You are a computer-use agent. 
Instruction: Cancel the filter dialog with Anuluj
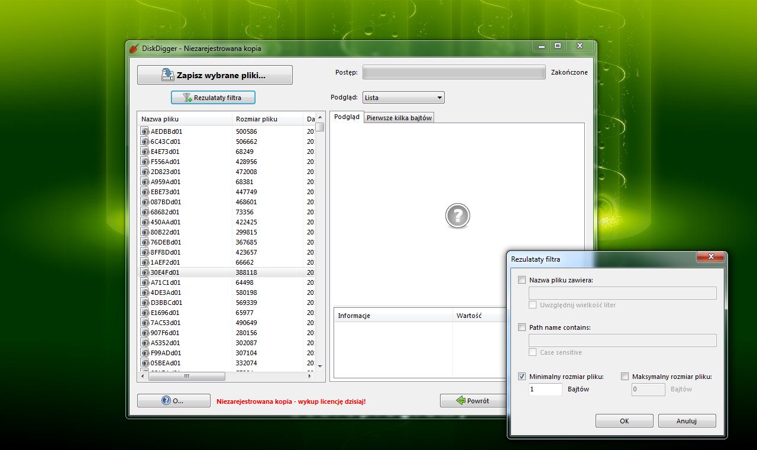(x=687, y=421)
